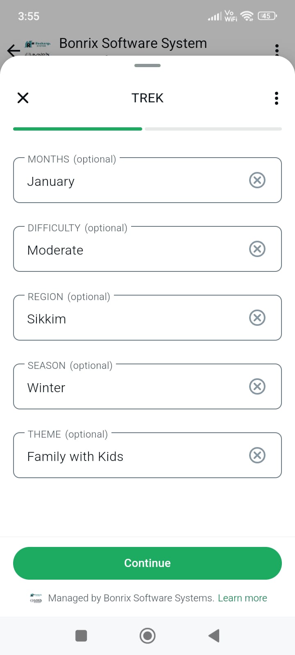Close the TREK form with X icon
Viewport: 295px width, 655px height.
pos(23,98)
